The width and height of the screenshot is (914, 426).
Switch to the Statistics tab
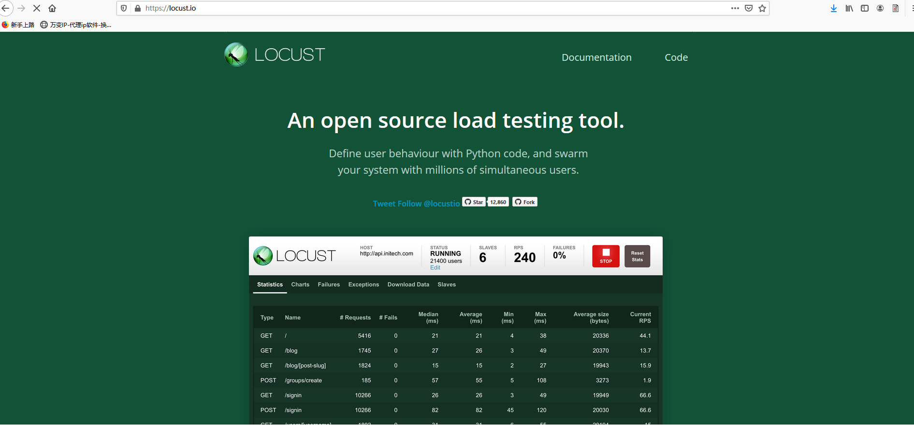[x=270, y=285]
